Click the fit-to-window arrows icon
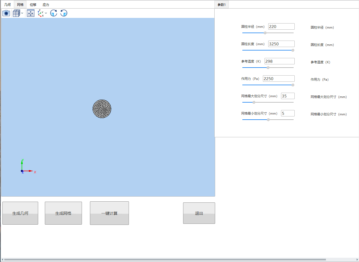This screenshot has height=262, width=359. (x=31, y=13)
